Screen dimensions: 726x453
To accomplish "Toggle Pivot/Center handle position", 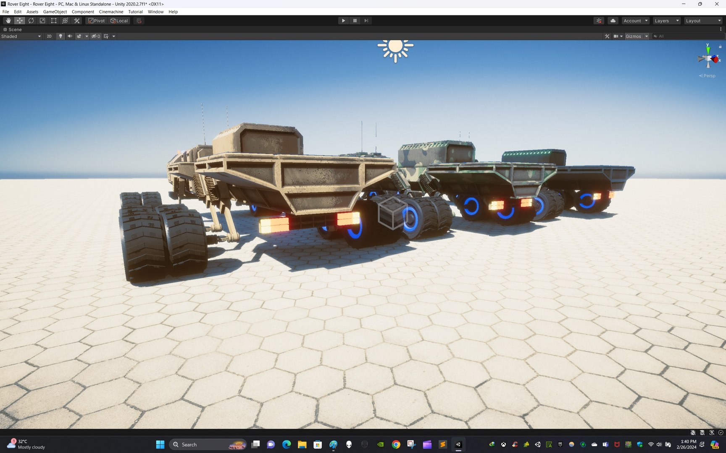I will coord(97,21).
